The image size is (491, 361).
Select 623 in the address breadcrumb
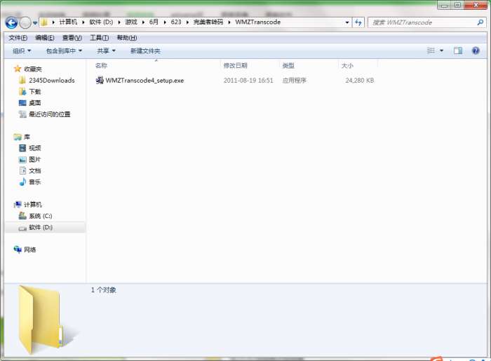click(x=176, y=22)
